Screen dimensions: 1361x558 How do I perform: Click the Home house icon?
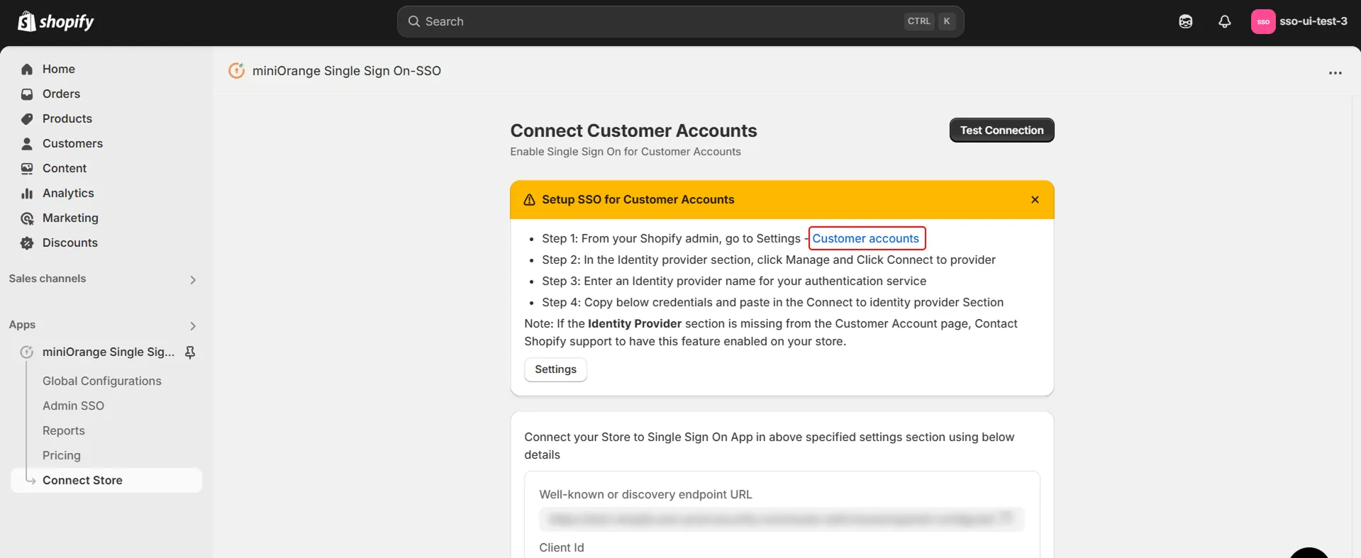coord(27,69)
